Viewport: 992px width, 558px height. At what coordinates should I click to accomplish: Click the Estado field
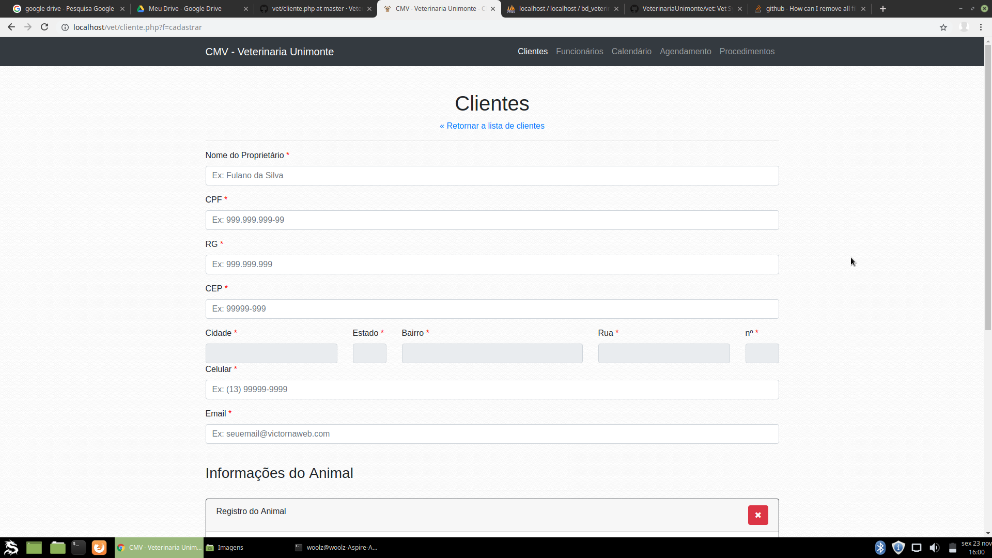369,353
